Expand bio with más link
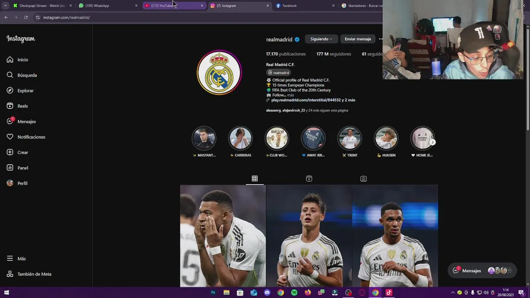The width and height of the screenshot is (530, 298). [290, 95]
